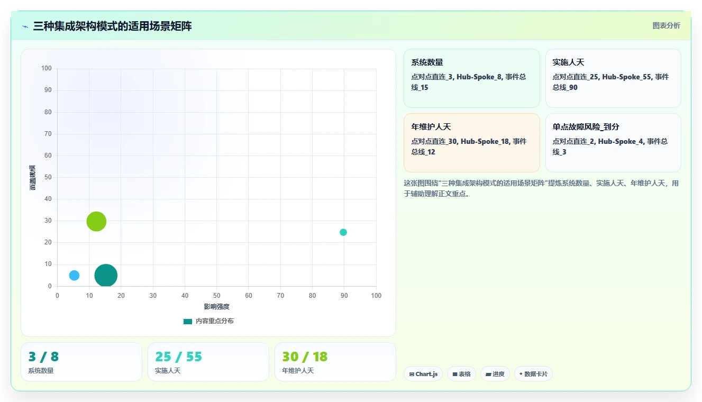Click the large yellow-green bubble in chart
This screenshot has width=702, height=402.
click(96, 221)
